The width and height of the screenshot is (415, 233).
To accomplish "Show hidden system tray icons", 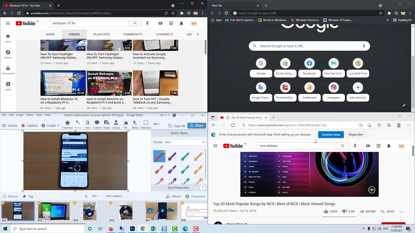I will click(363, 229).
